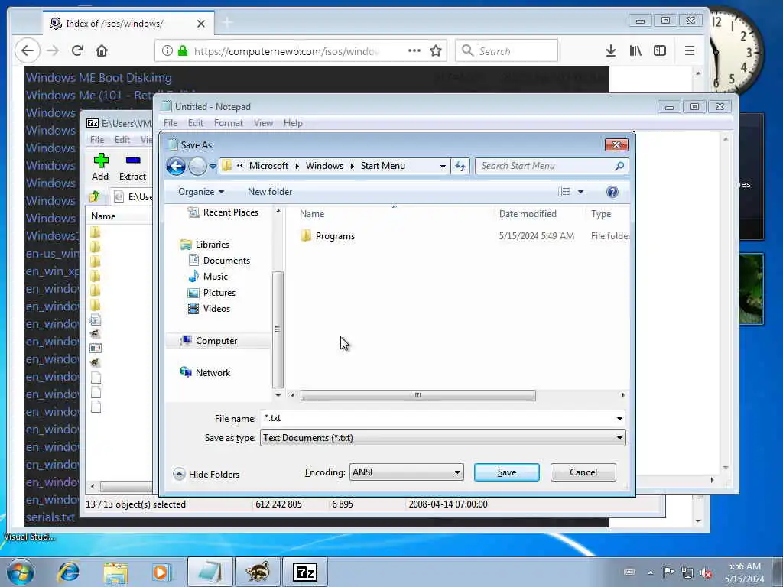The height and width of the screenshot is (587, 783).
Task: Click the up-folder icon in 7-Zip
Action: (94, 196)
